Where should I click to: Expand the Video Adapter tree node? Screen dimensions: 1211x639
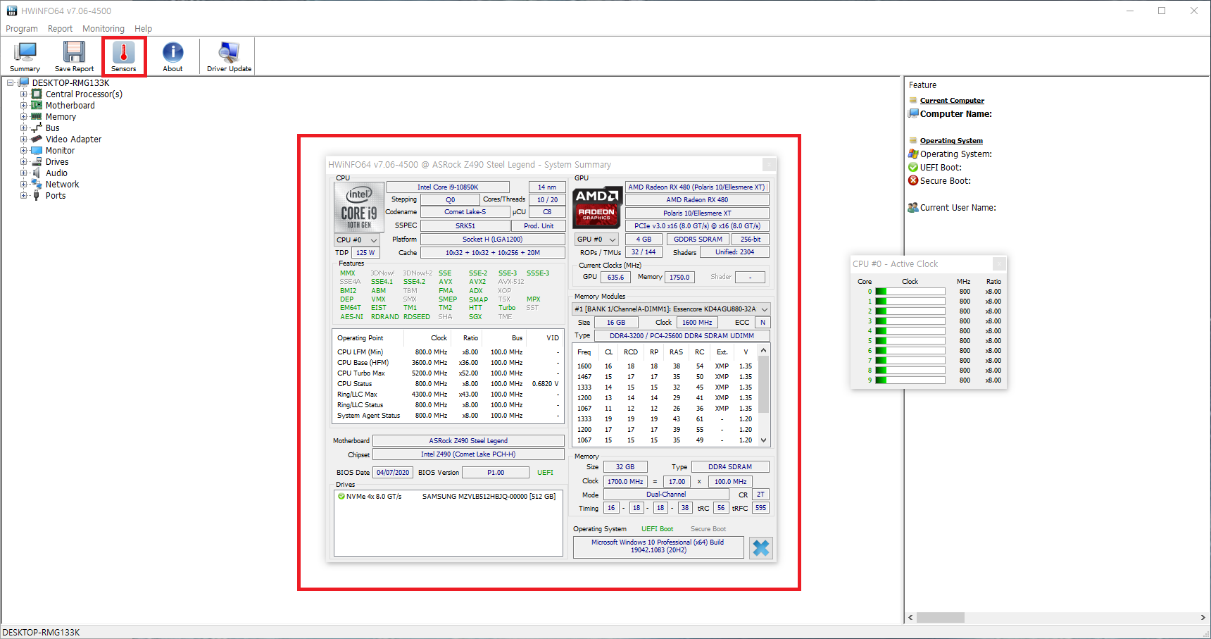click(23, 139)
